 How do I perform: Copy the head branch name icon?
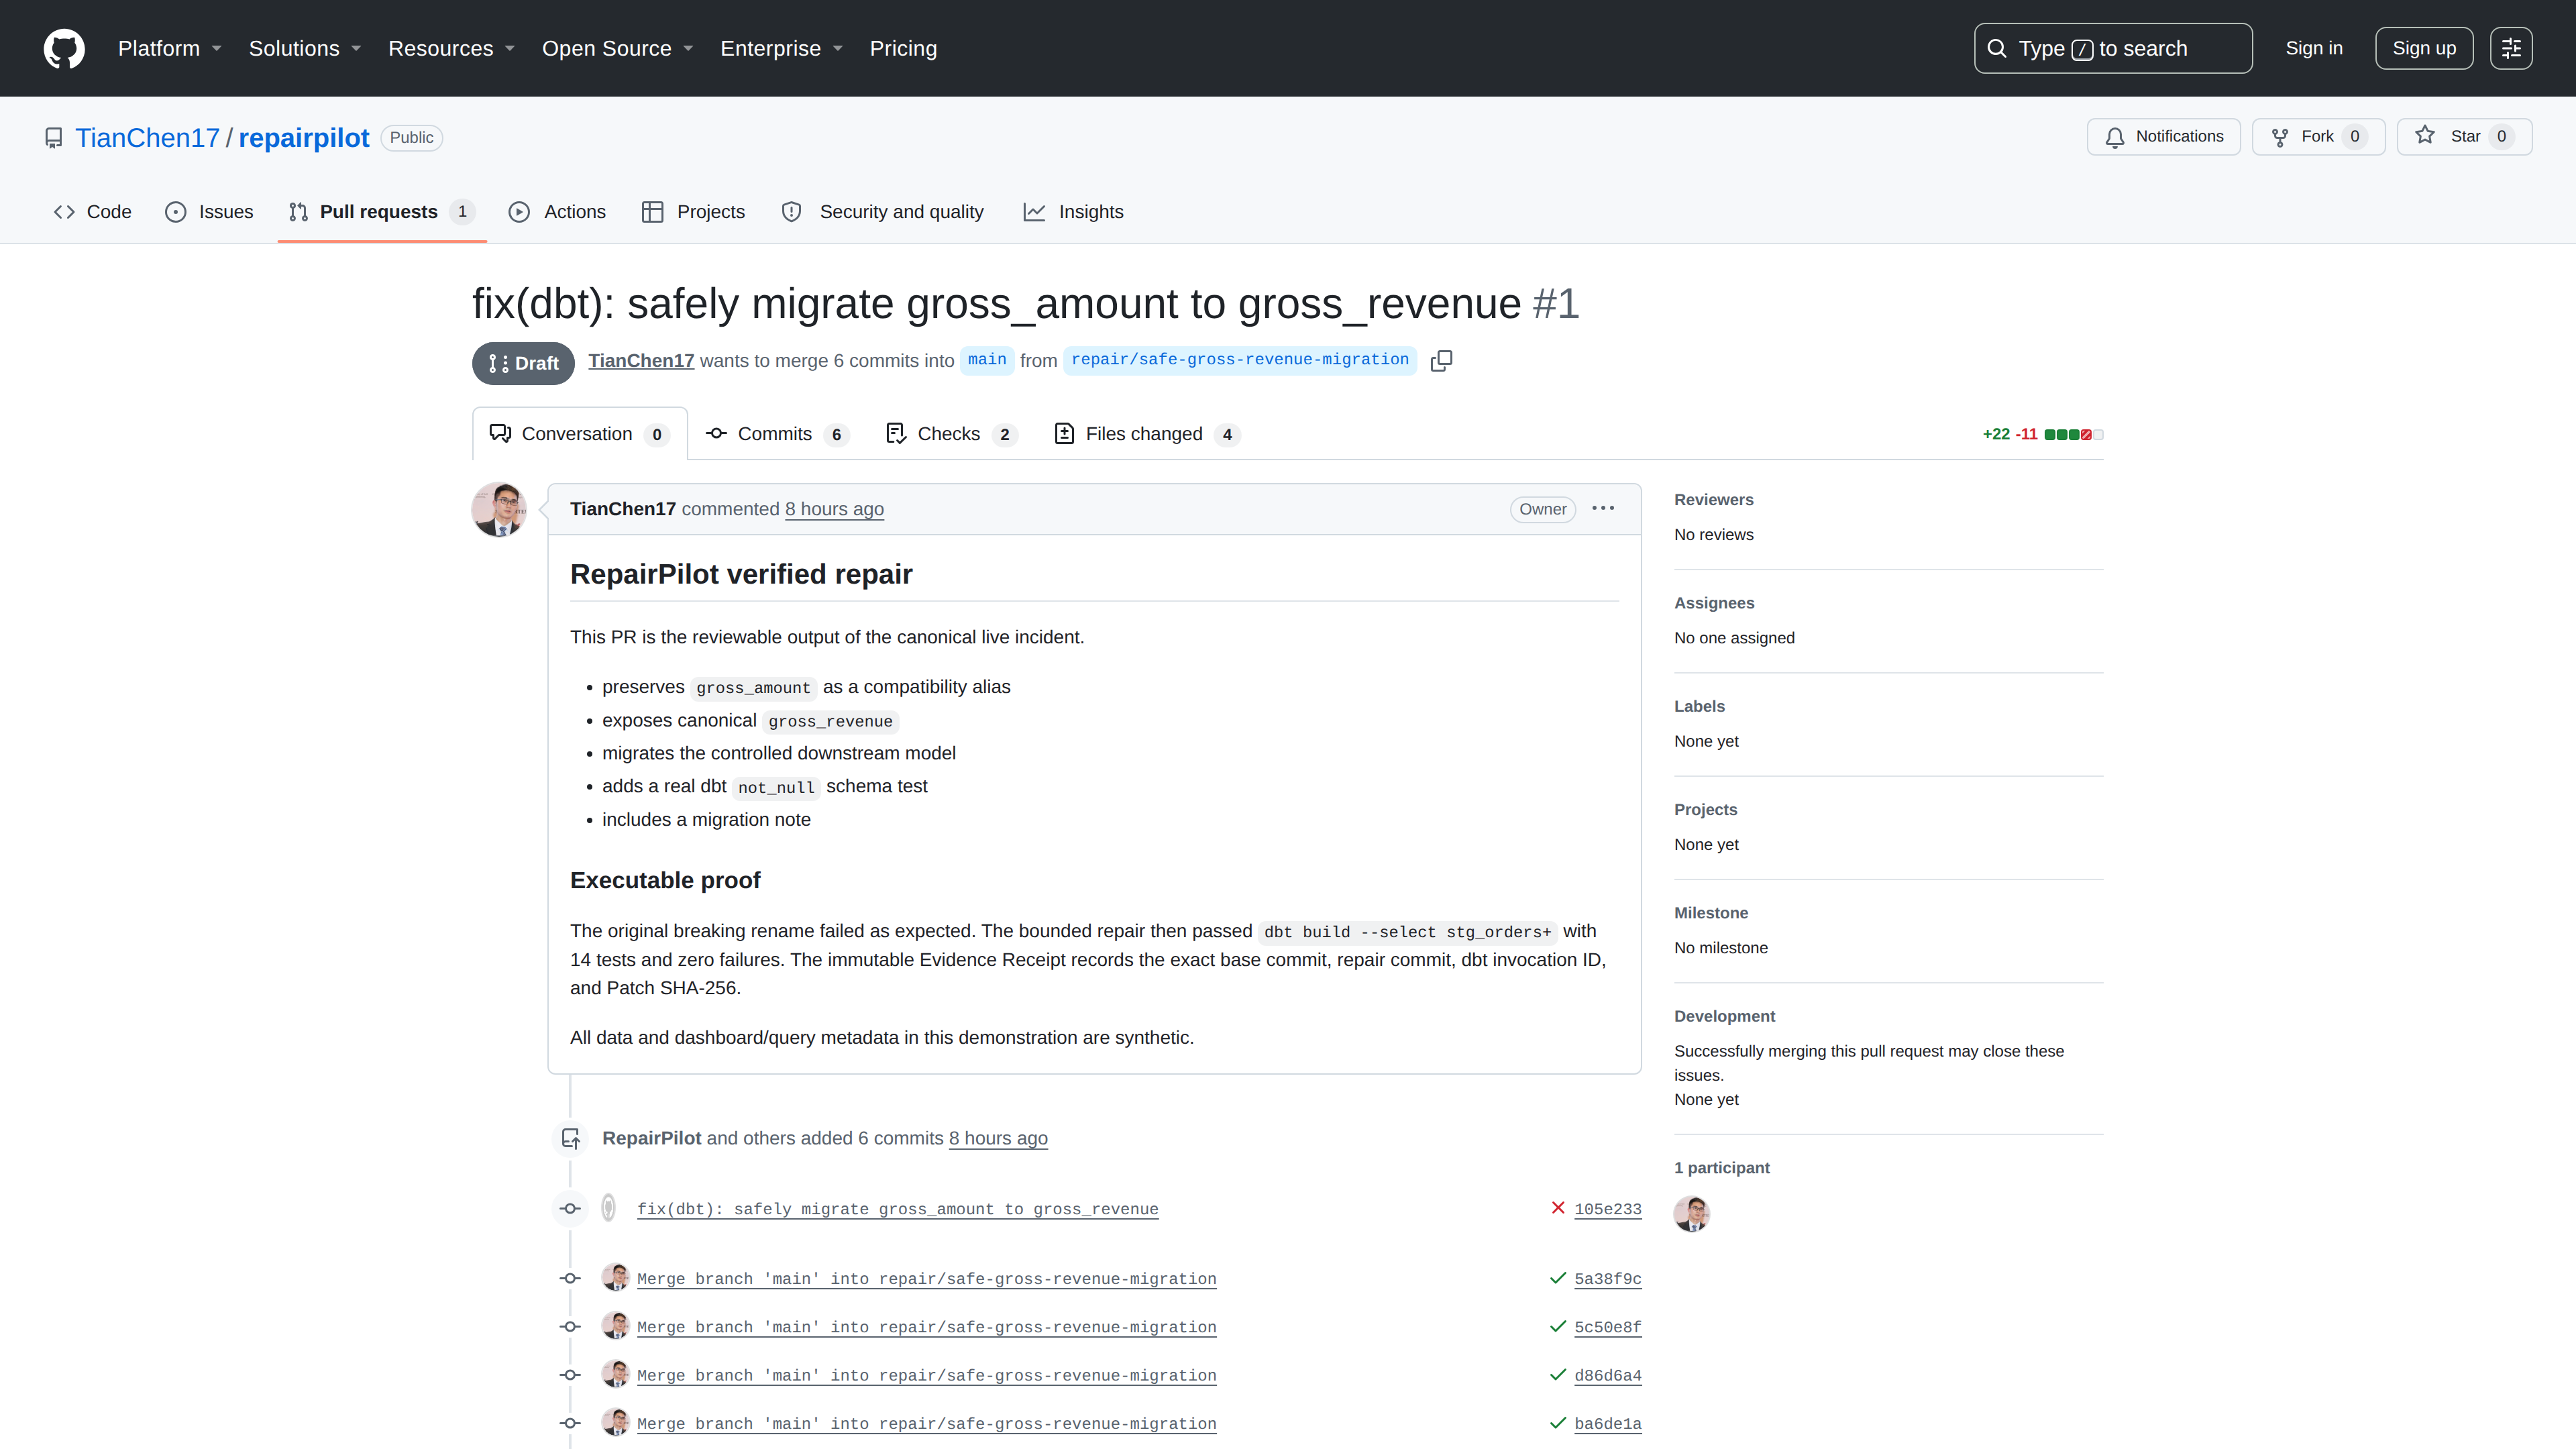pos(1441,361)
